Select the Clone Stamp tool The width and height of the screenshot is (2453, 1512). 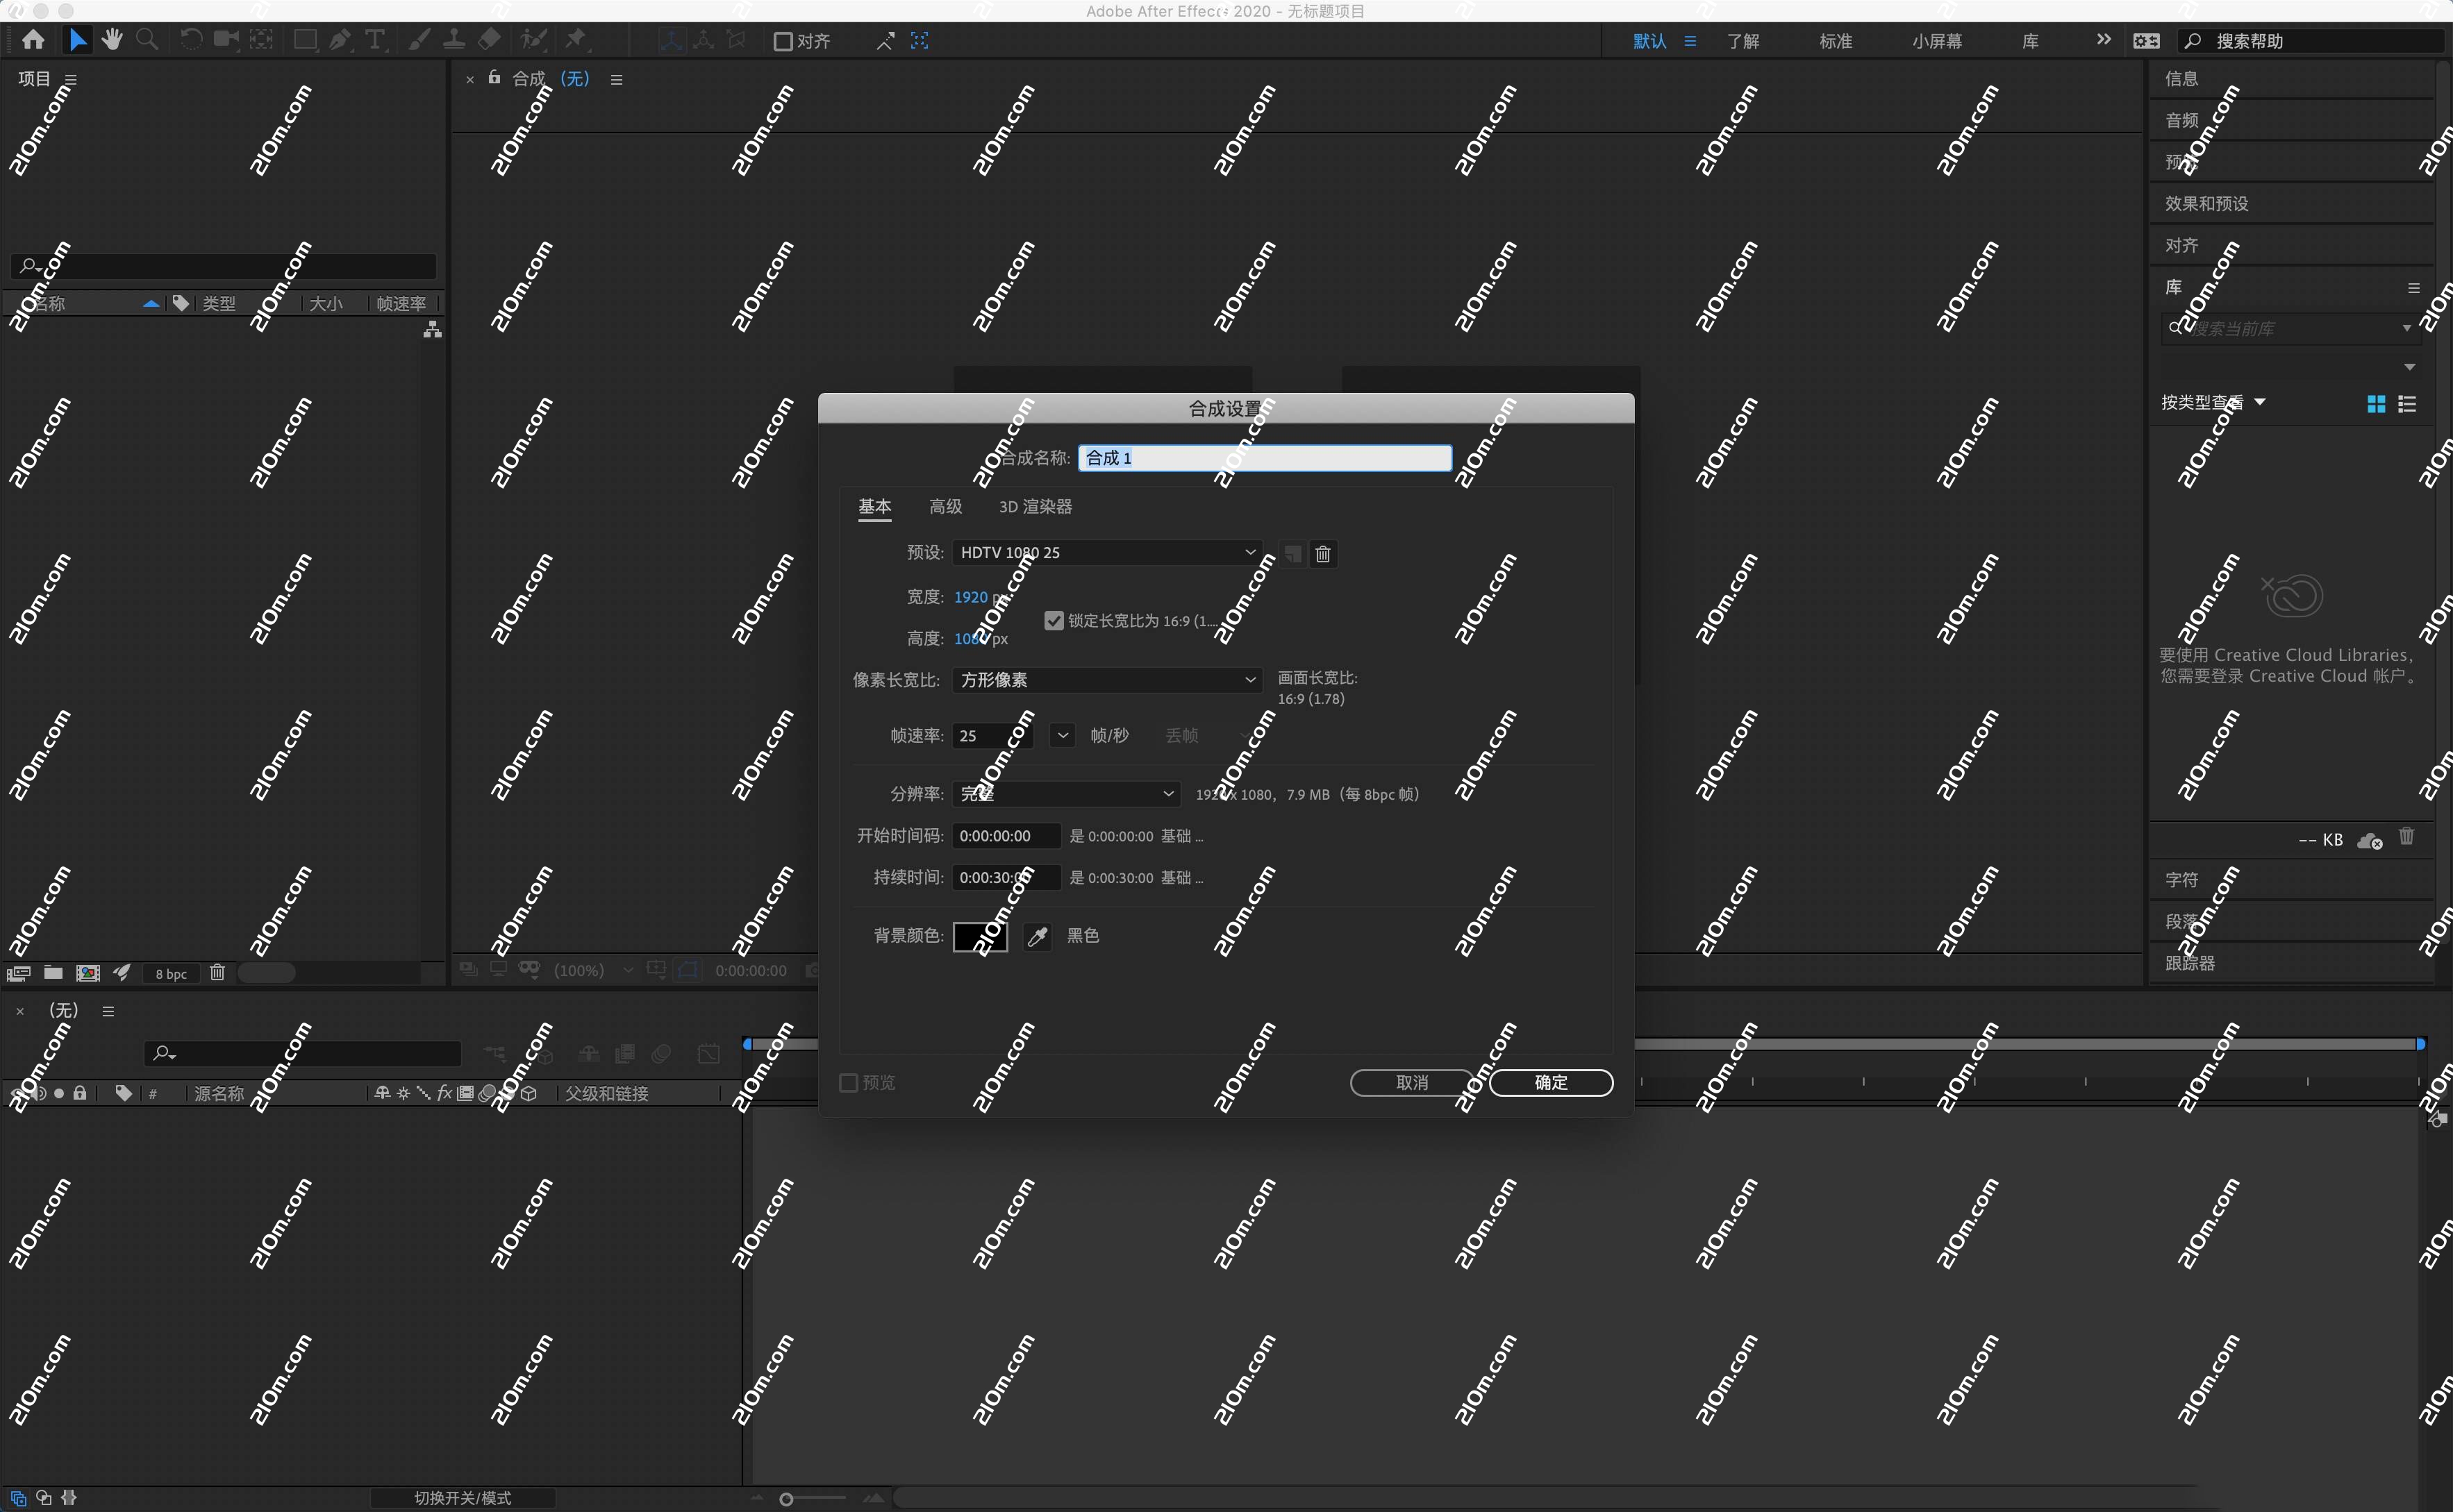coord(454,40)
